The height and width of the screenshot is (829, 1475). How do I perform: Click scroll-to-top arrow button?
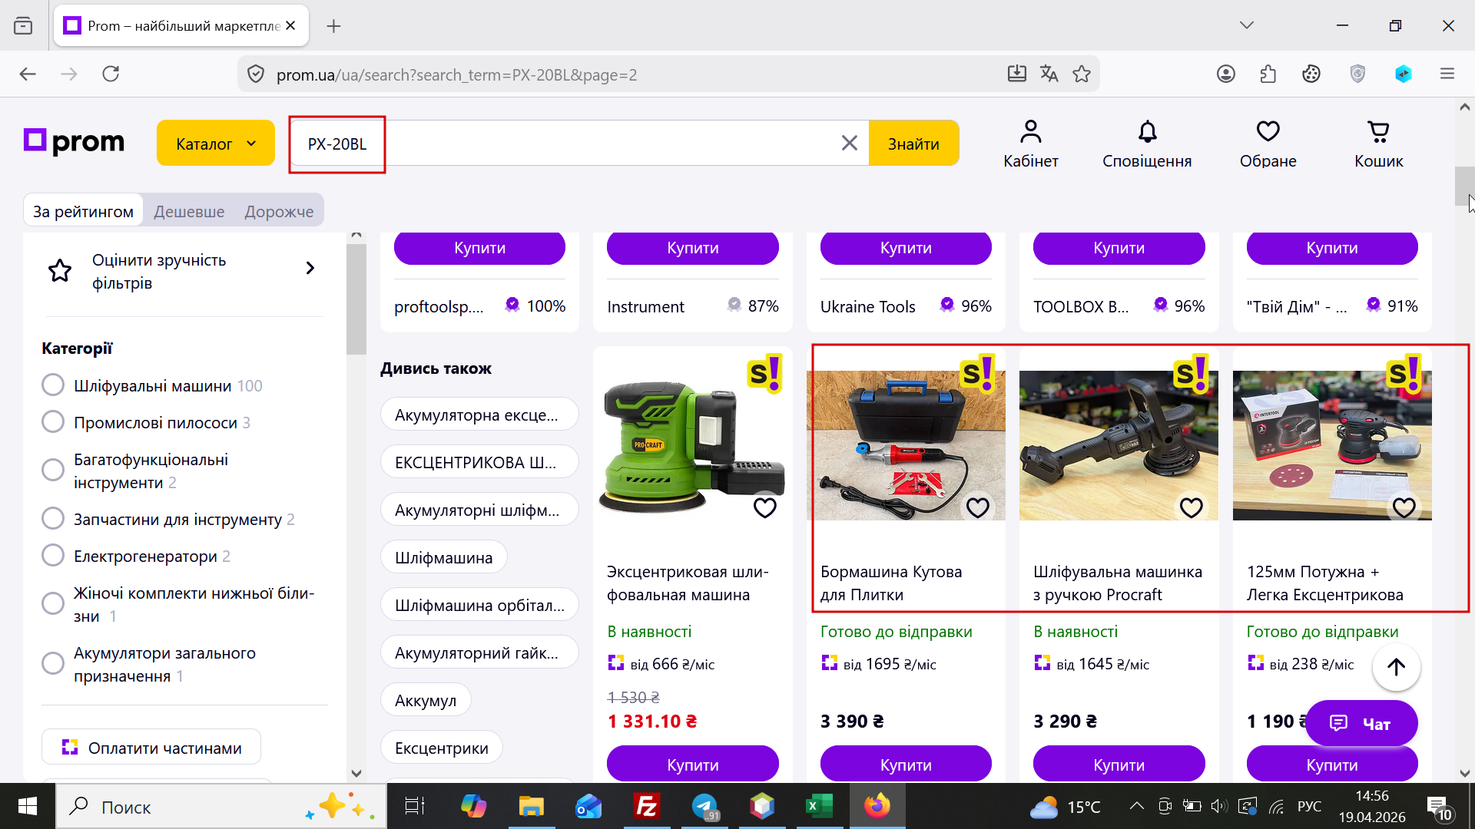pyautogui.click(x=1396, y=667)
